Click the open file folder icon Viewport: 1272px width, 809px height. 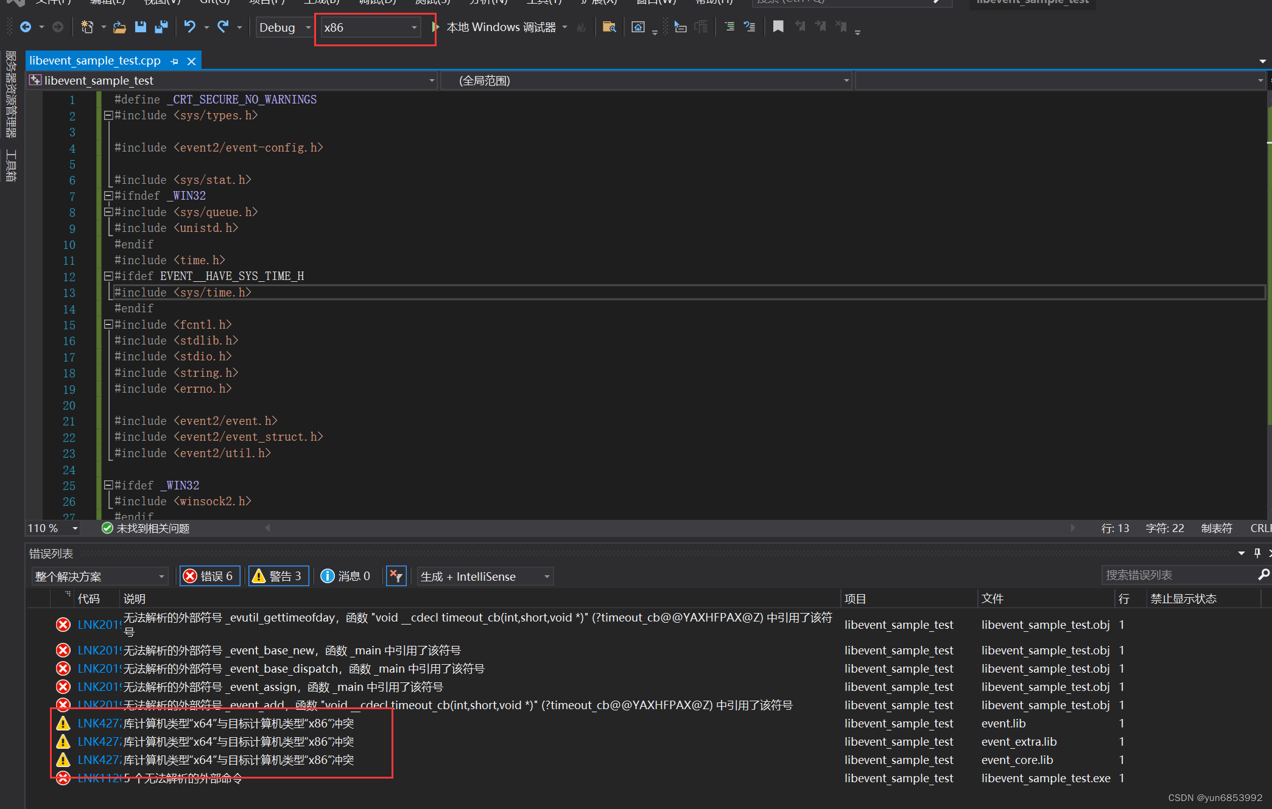(x=120, y=27)
